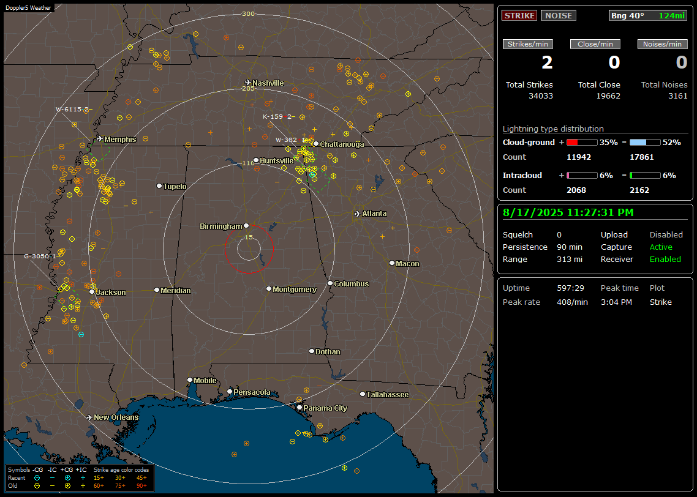Select the Huntsville city dot marker
This screenshot has width=697, height=497.
coord(256,160)
